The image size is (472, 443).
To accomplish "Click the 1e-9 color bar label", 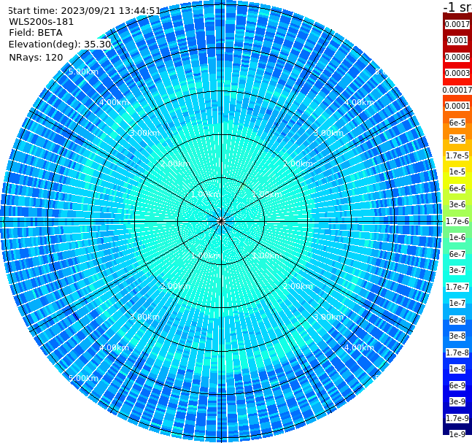I will 457,434.
